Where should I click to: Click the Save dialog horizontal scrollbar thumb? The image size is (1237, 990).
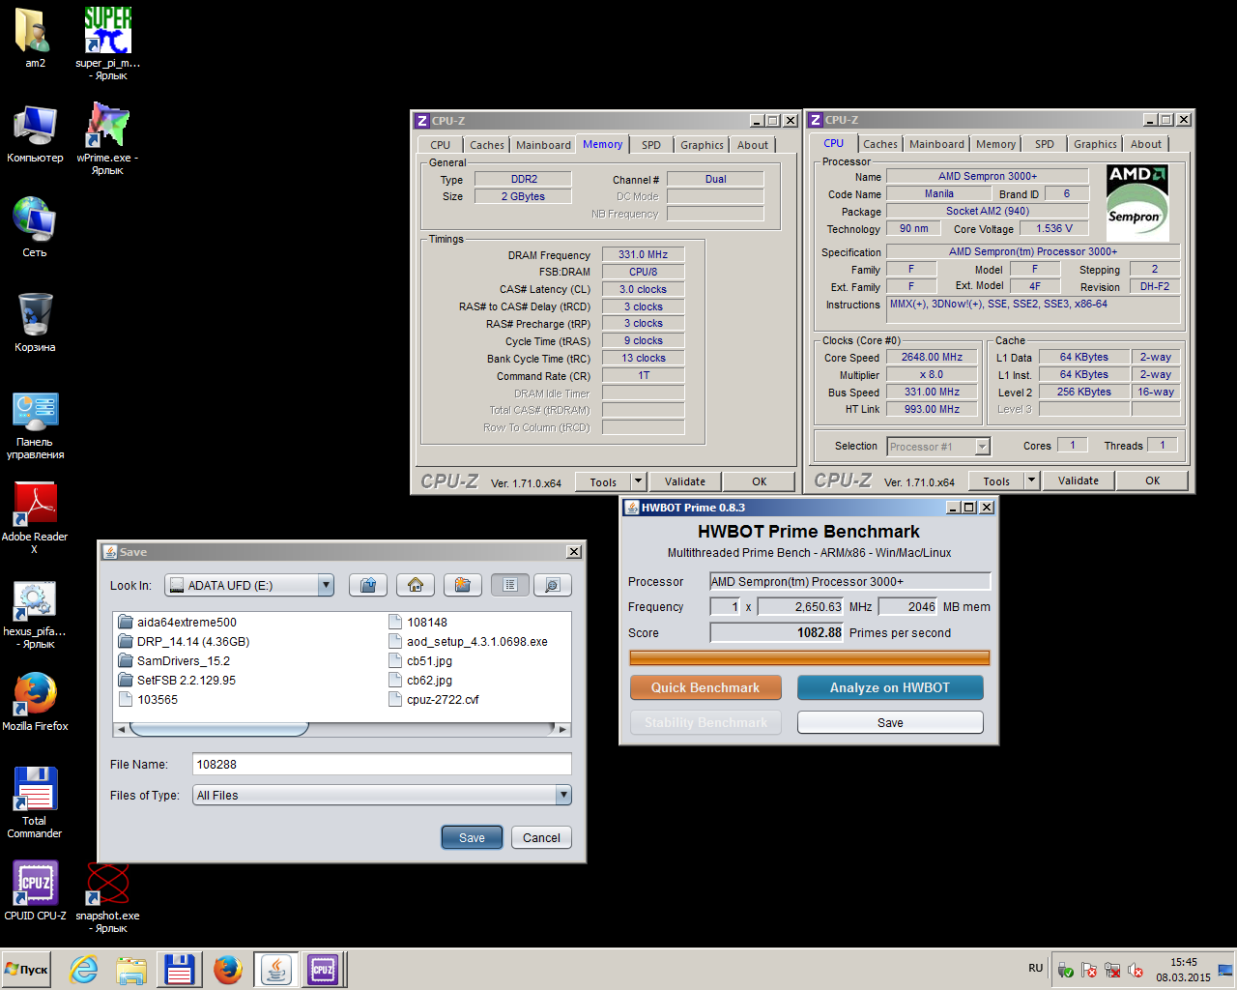pyautogui.click(x=218, y=729)
